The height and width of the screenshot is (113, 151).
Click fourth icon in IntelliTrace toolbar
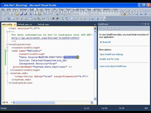(115, 28)
